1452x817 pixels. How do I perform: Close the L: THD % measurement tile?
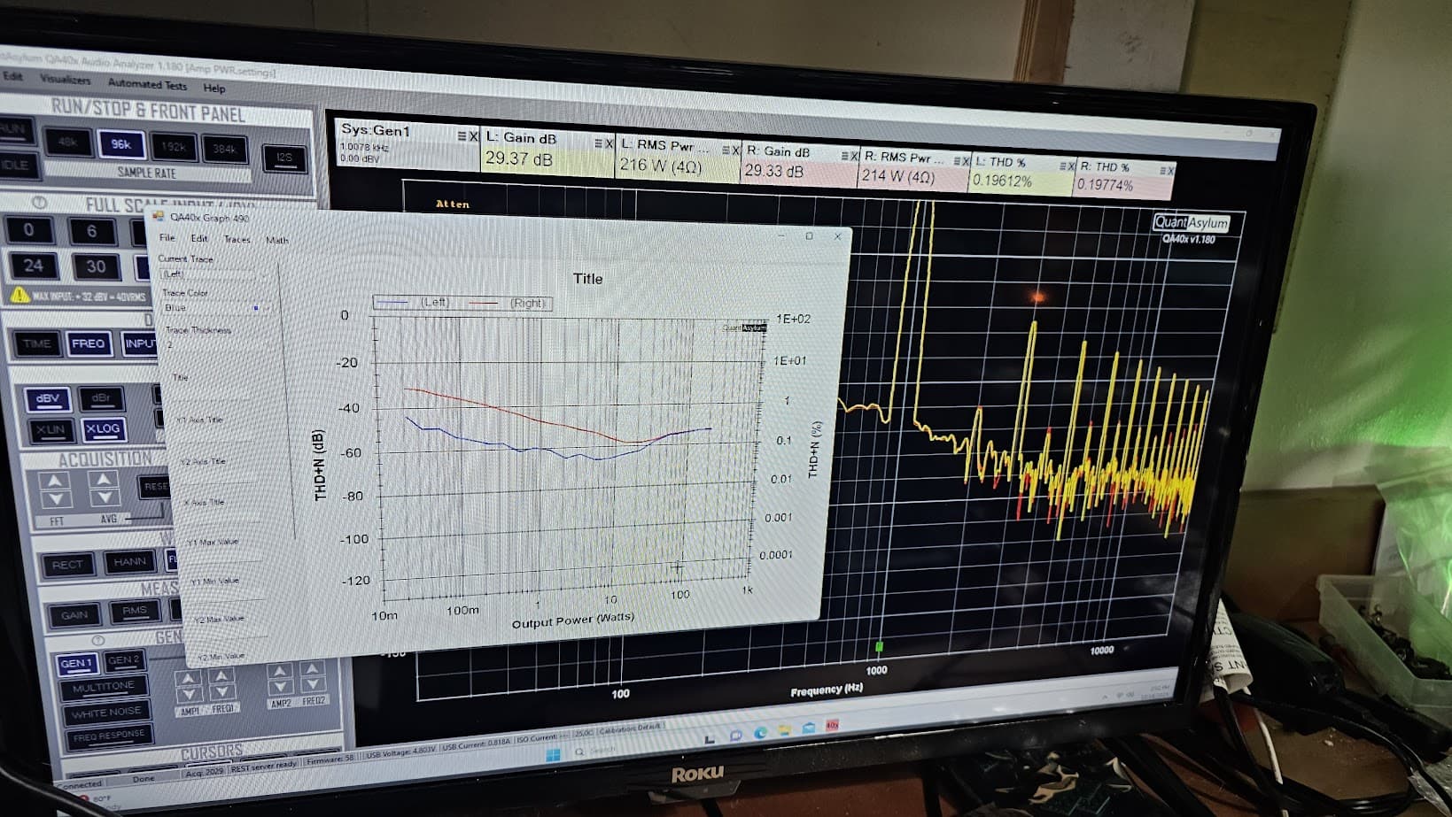coord(1073,166)
